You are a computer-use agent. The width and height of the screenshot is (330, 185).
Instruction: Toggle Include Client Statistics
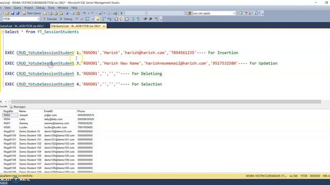109,19
